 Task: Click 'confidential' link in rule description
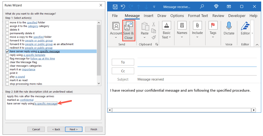point(27,100)
